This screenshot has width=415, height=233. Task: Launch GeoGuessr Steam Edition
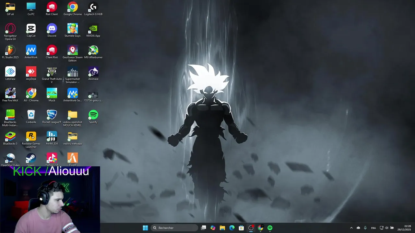pyautogui.click(x=73, y=54)
